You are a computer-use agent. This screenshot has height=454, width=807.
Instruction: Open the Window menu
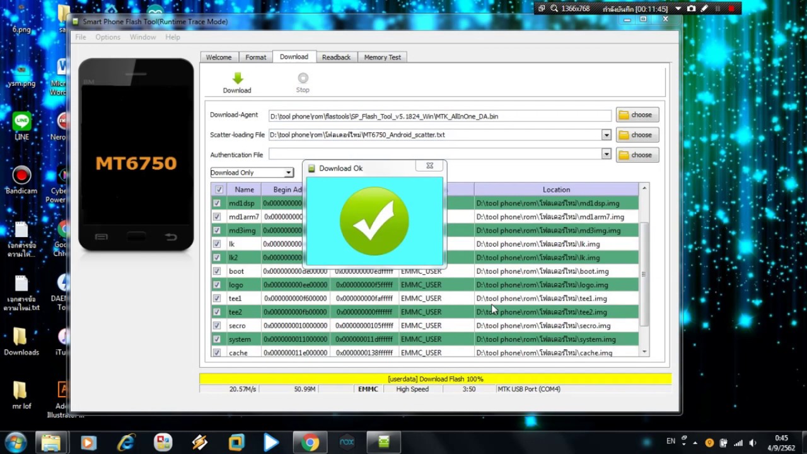[143, 37]
